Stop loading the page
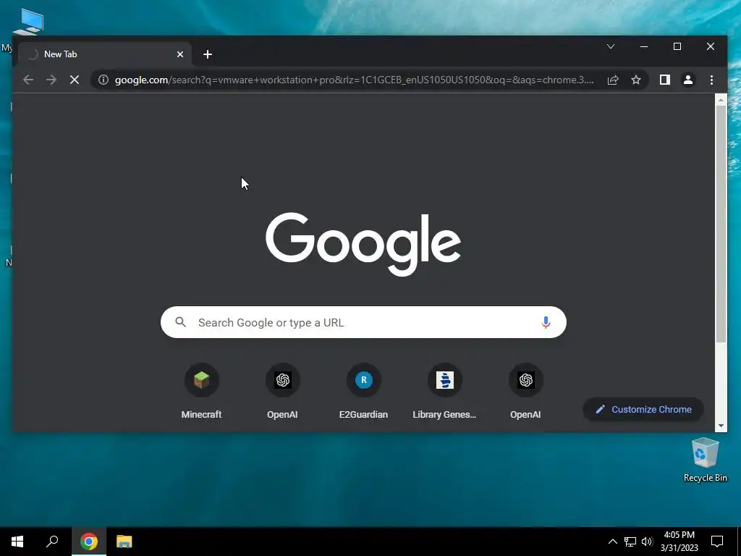This screenshot has width=741, height=556. coord(75,80)
